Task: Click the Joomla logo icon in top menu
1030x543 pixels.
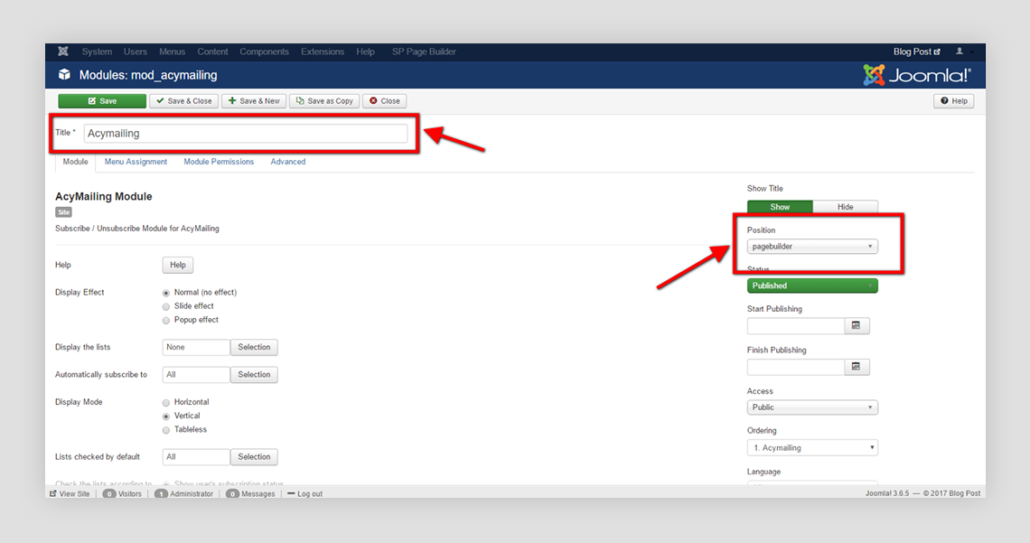Action: (63, 51)
